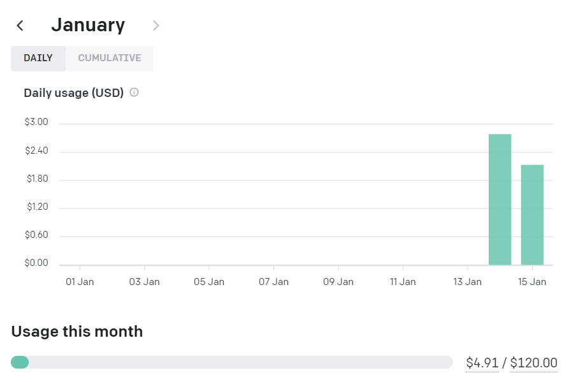576x382 pixels.
Task: Click the $2.40 y-axis label
Action: click(x=36, y=151)
